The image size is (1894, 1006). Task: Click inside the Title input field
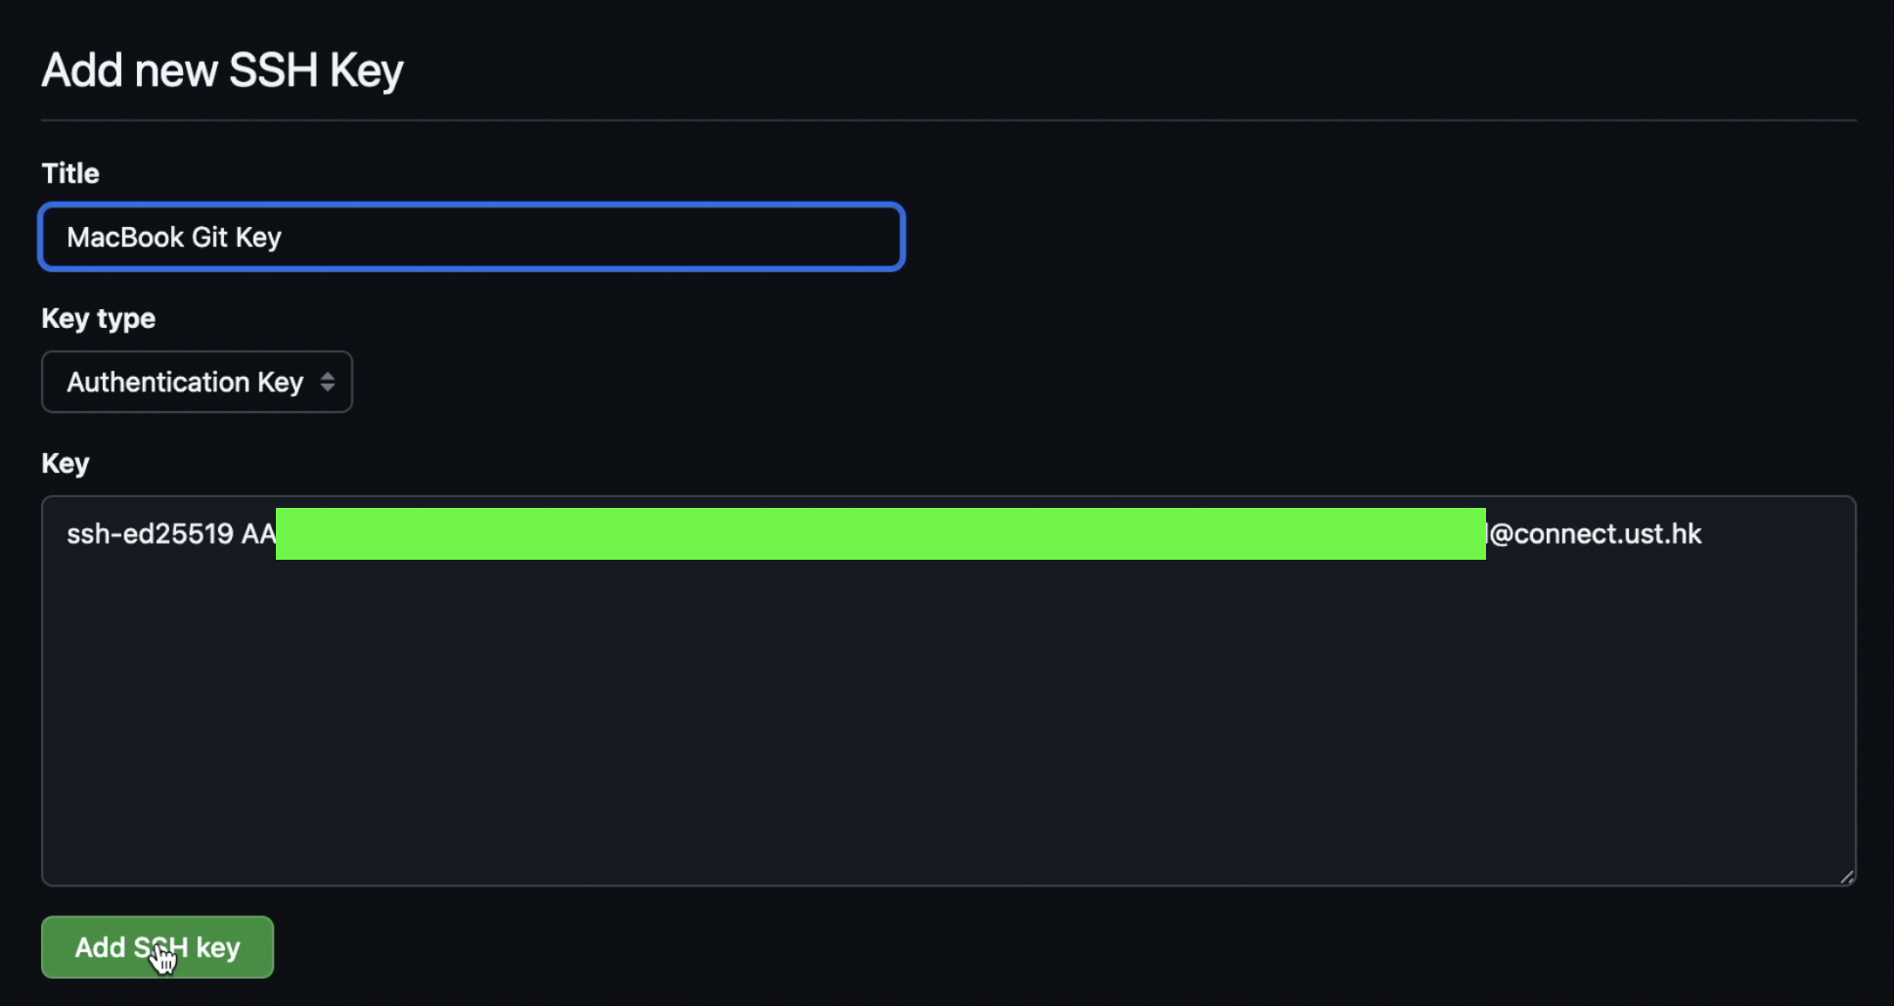[470, 237]
